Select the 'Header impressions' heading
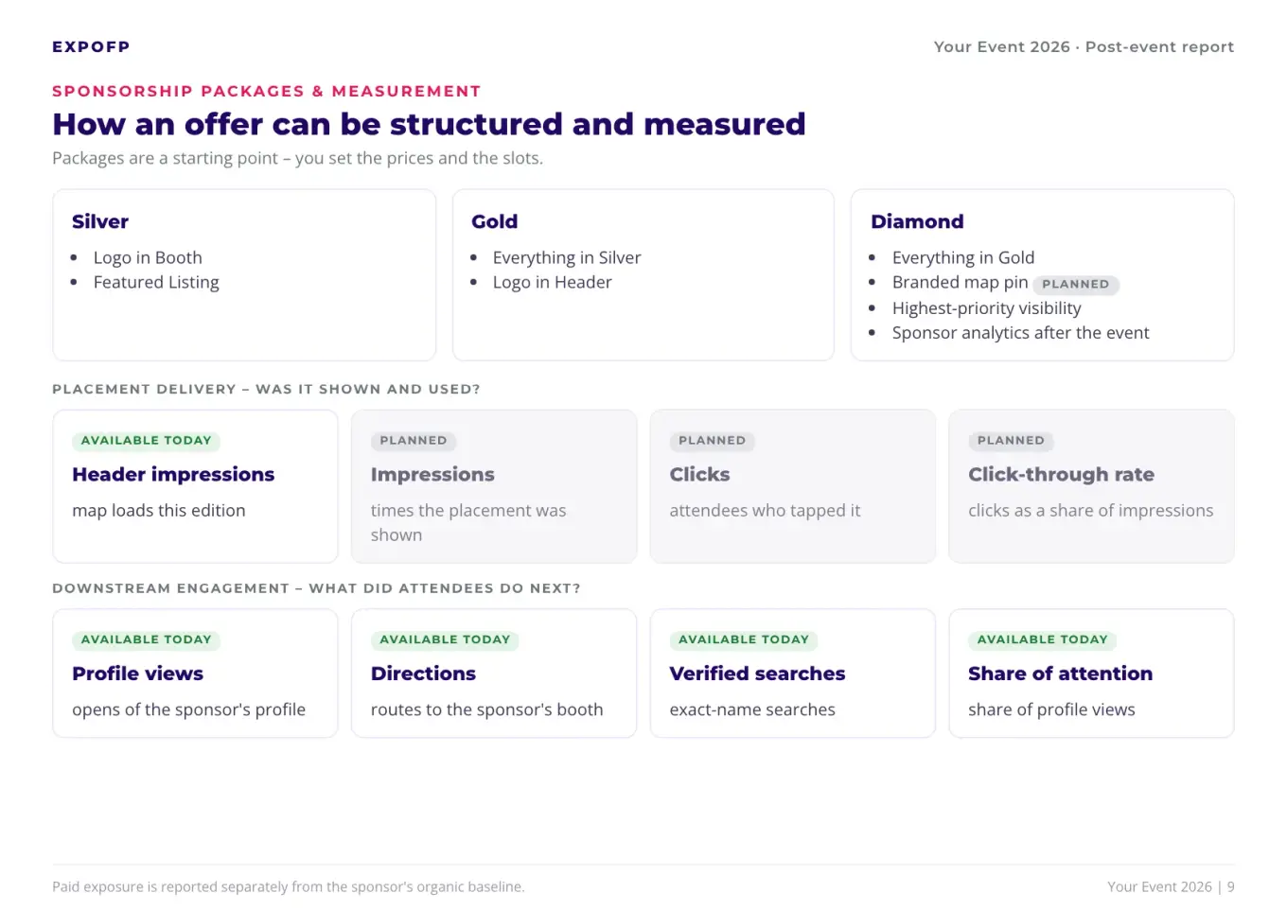The image size is (1287, 910). point(173,475)
